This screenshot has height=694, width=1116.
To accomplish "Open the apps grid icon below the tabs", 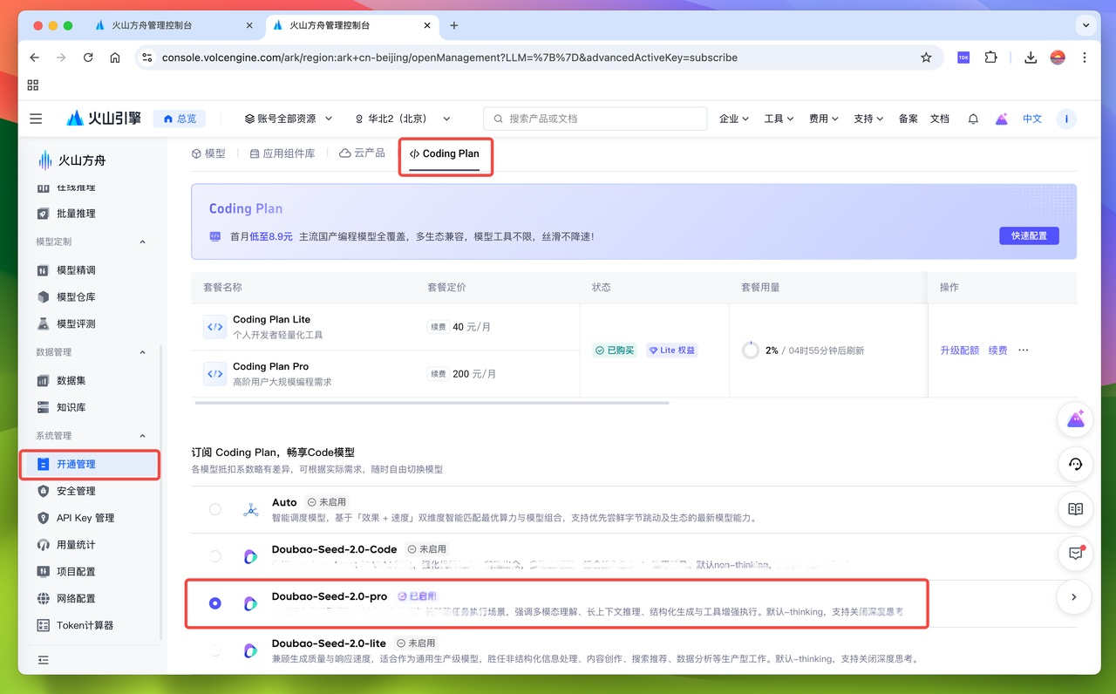I will coord(32,85).
